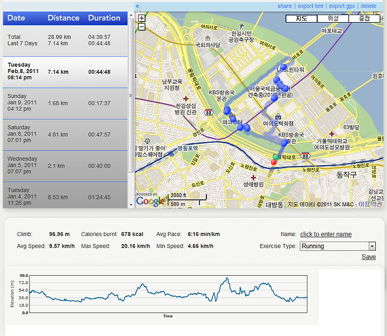The width and height of the screenshot is (387, 336).
Task: Click the Google logo on map
Action: coord(150,201)
